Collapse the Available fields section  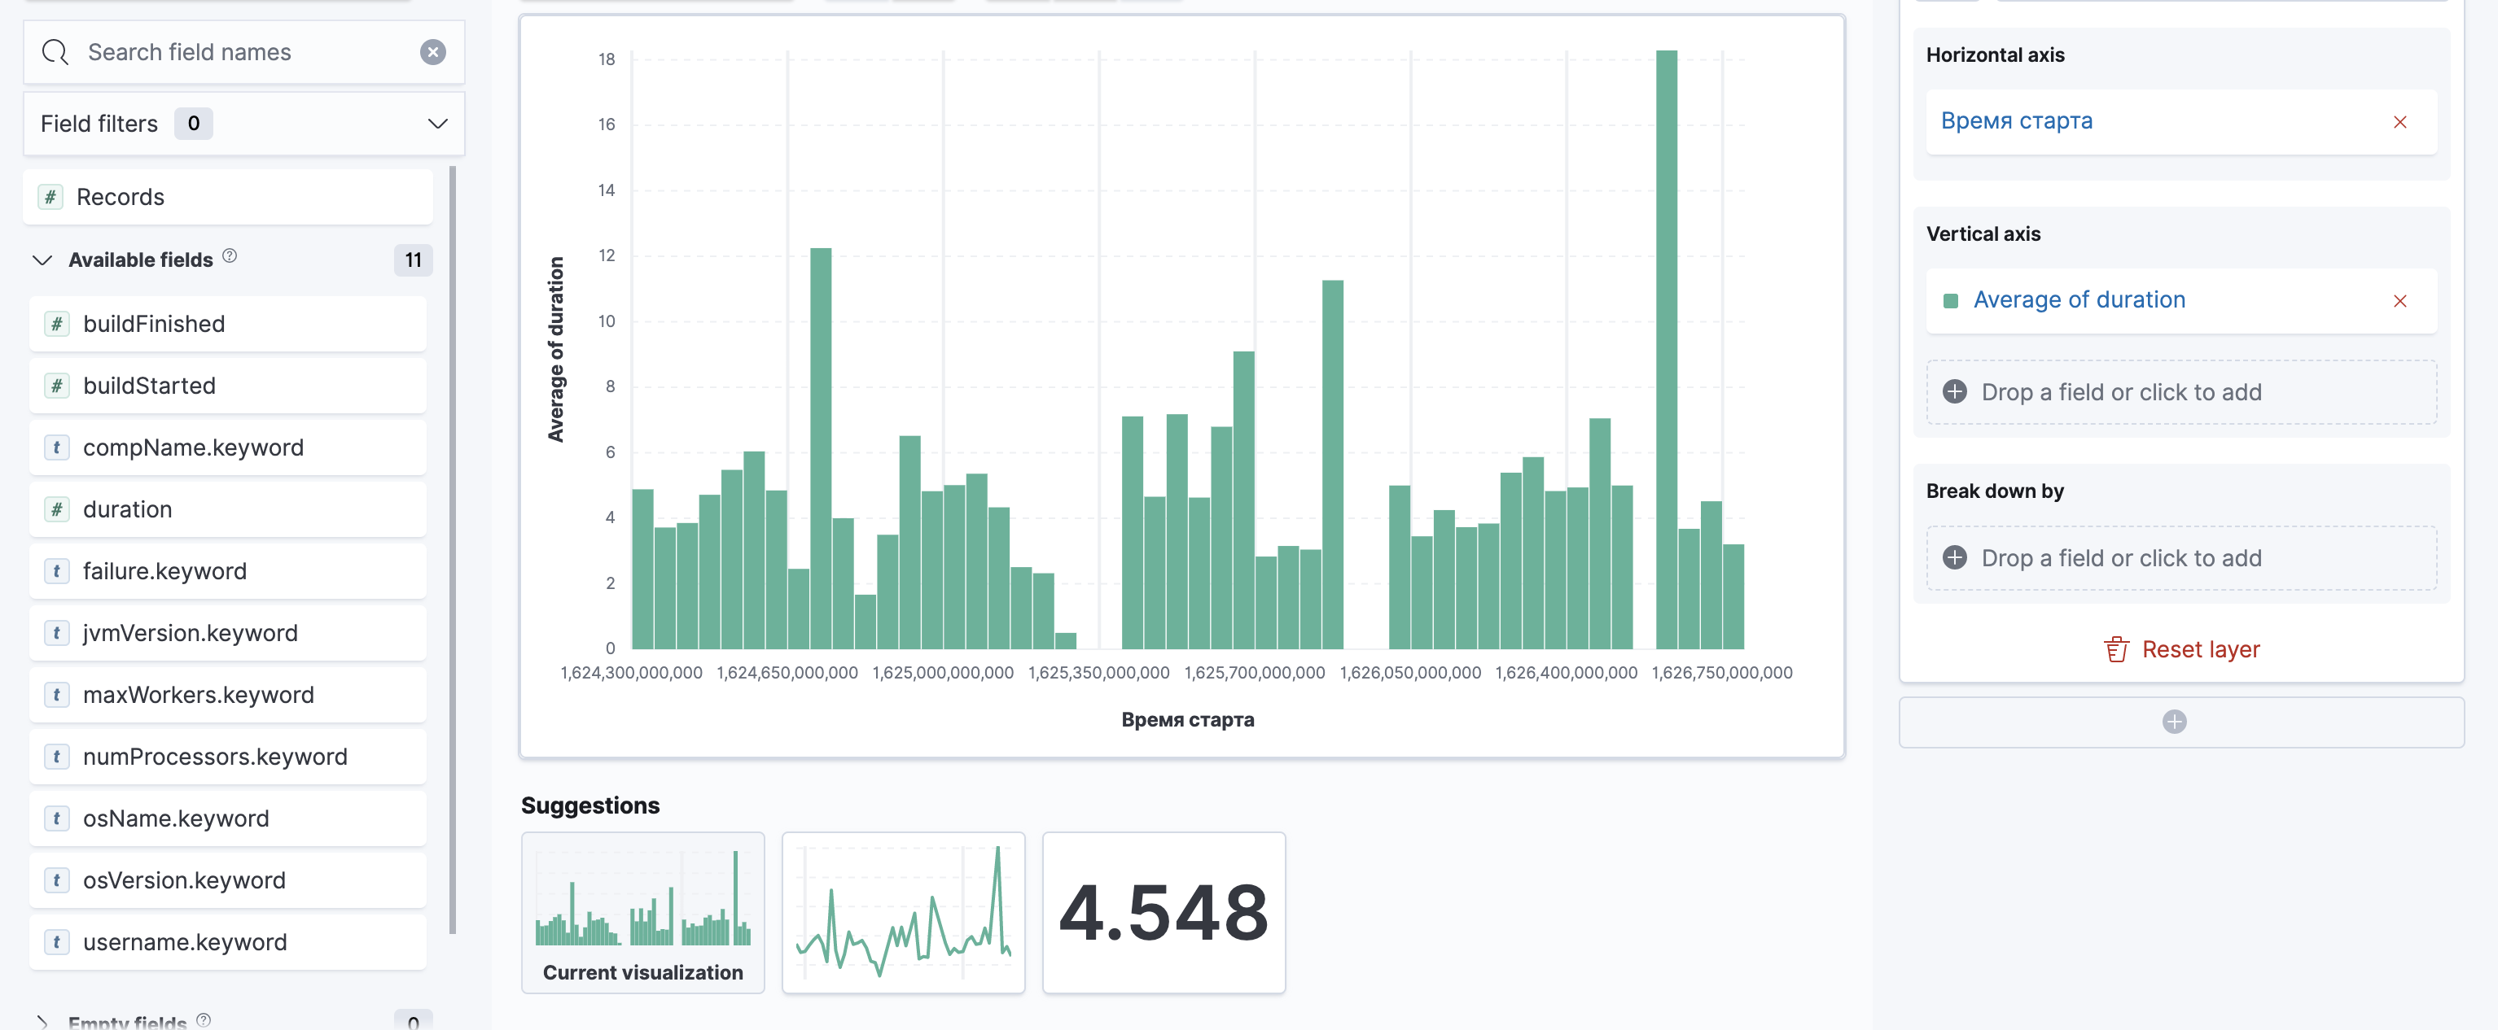42,260
